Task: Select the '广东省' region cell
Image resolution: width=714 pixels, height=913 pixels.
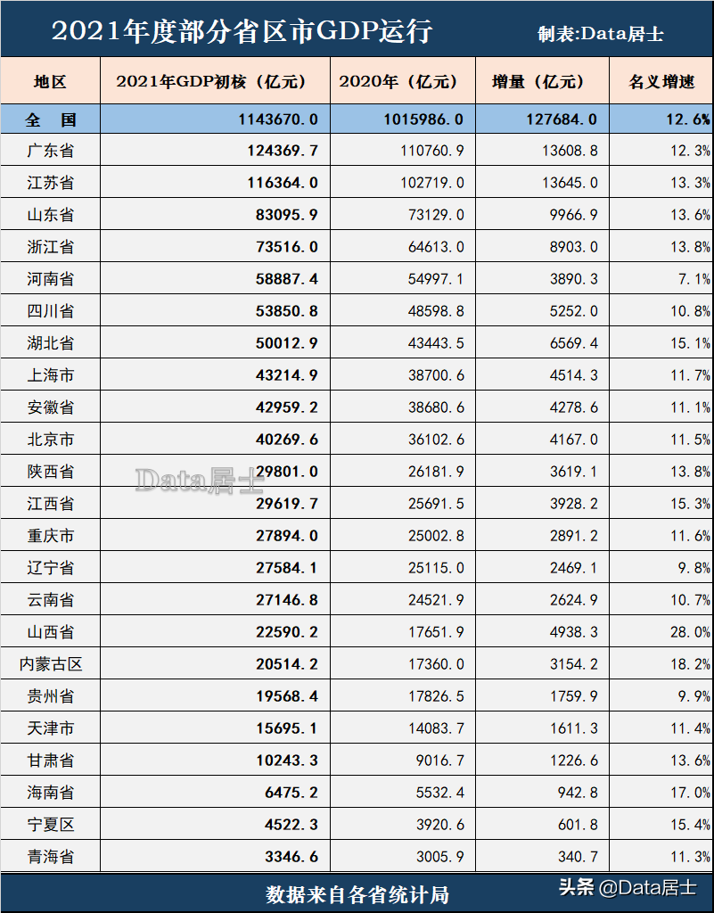Action: [51, 151]
